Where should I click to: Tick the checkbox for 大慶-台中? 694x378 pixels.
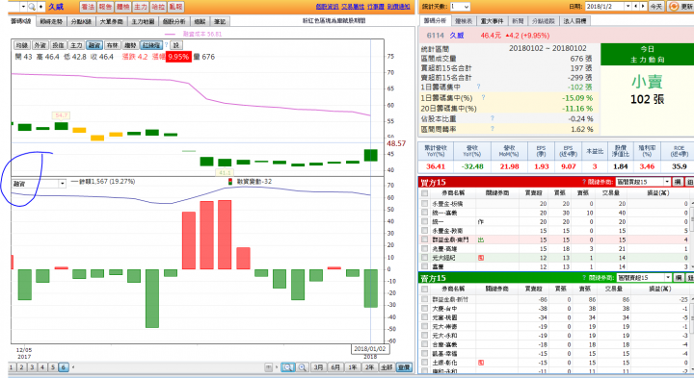point(425,308)
